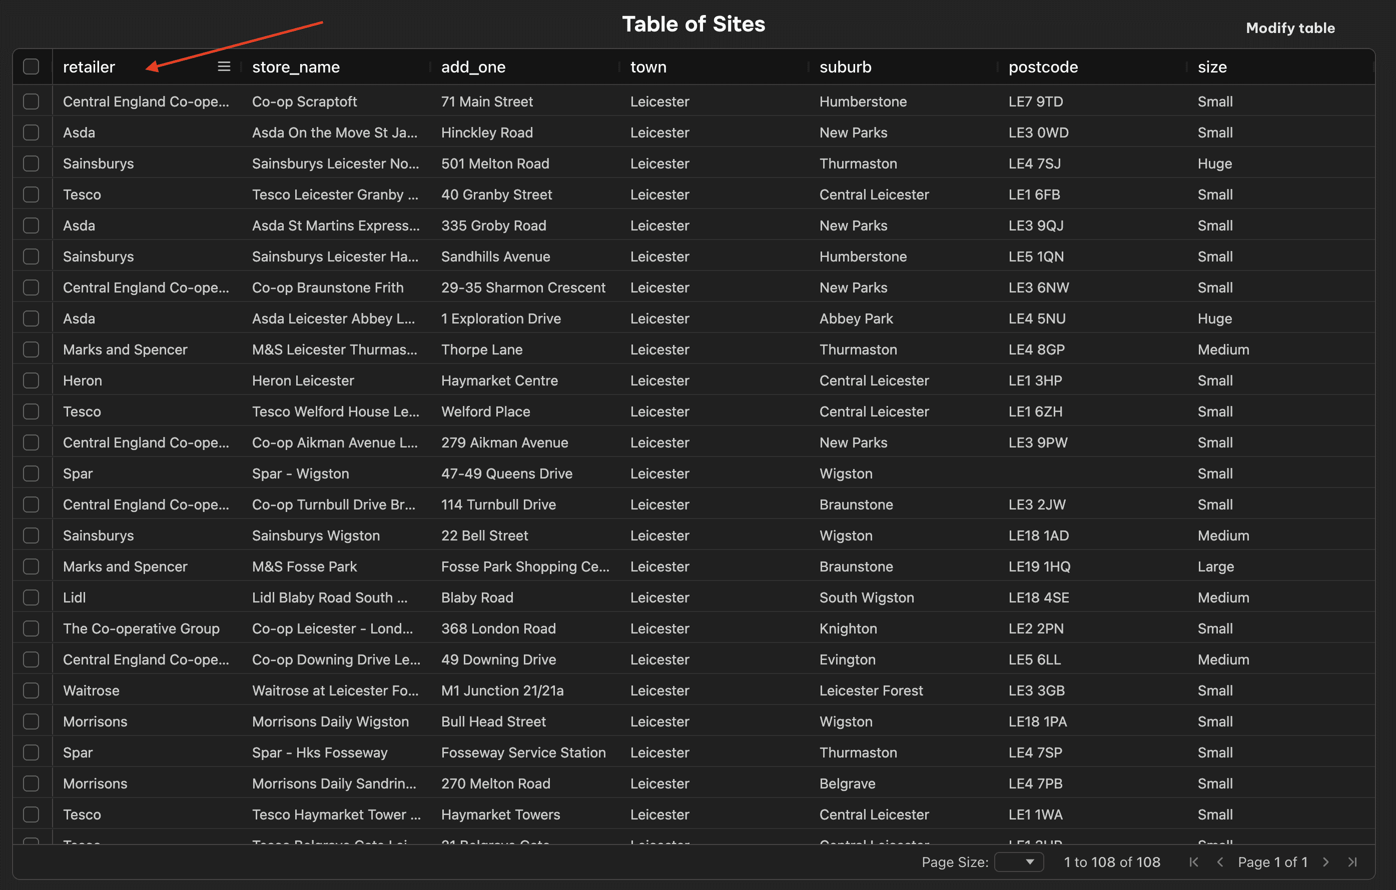Tick the checkbox for 501 Melton Road row
This screenshot has height=890, width=1396.
32,163
